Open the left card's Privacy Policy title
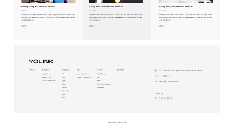234x131 pixels. [x=38, y=6]
